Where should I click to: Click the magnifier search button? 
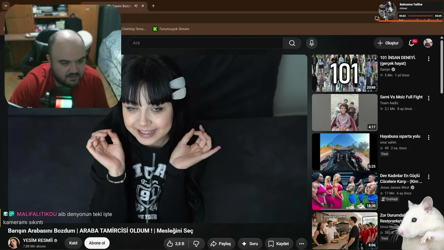tap(292, 43)
